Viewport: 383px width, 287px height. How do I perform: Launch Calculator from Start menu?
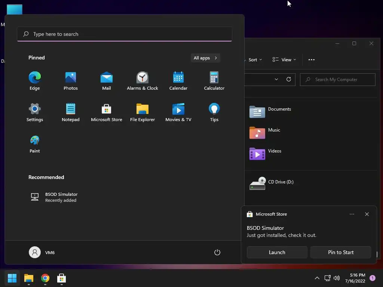214,81
